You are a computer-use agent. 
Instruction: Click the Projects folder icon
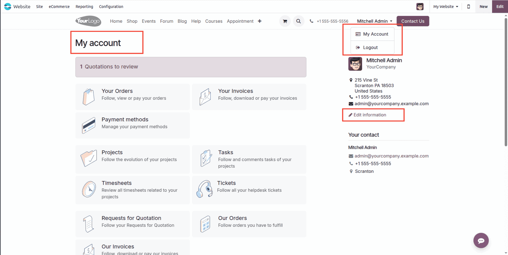click(89, 158)
